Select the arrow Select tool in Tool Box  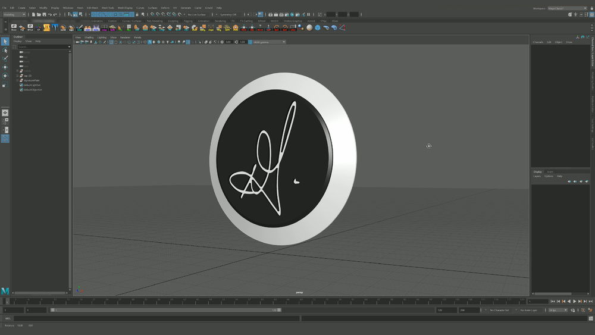(5, 41)
